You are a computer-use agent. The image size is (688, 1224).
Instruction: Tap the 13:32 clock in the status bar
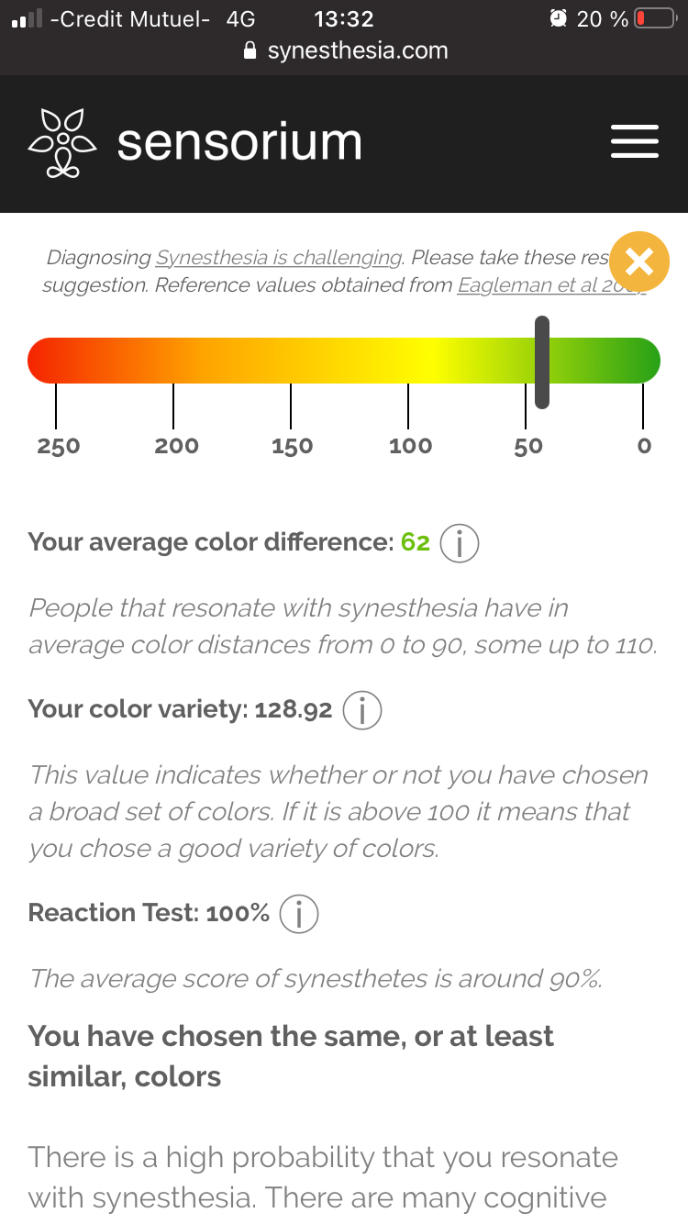pyautogui.click(x=343, y=18)
